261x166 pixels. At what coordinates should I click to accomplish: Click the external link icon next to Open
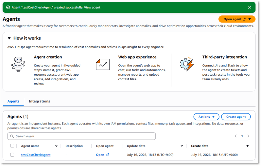(108, 155)
